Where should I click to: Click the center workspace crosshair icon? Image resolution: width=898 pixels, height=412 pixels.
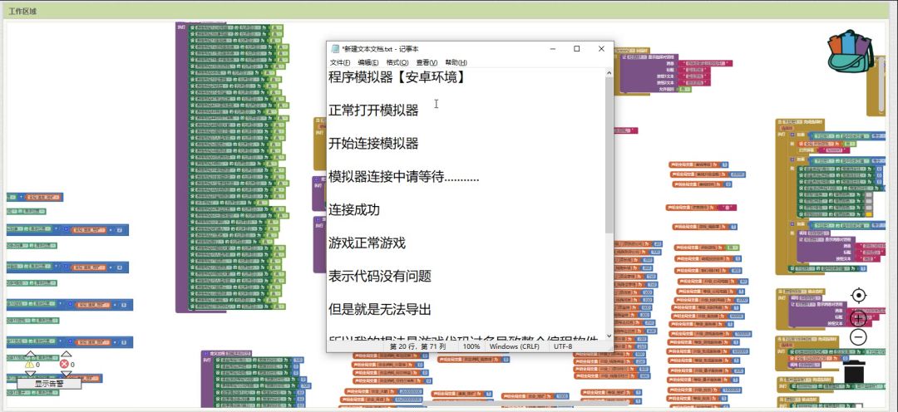pos(858,296)
